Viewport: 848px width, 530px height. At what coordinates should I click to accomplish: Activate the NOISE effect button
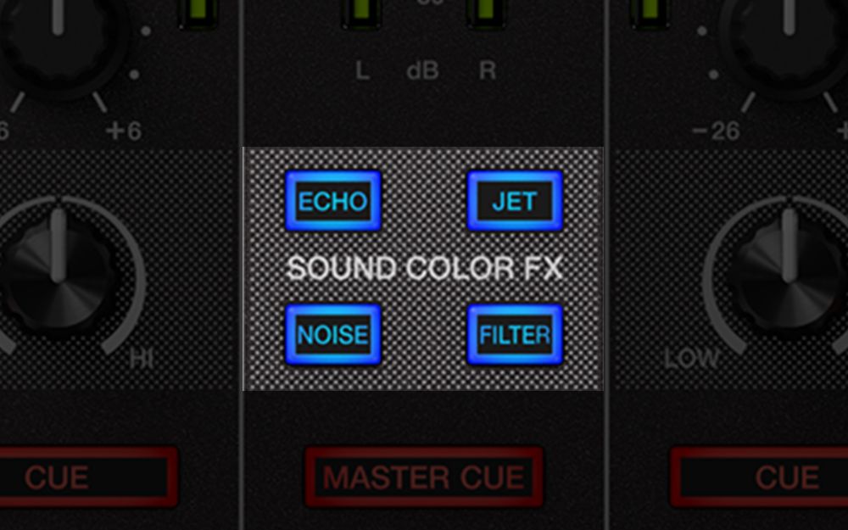tap(333, 335)
